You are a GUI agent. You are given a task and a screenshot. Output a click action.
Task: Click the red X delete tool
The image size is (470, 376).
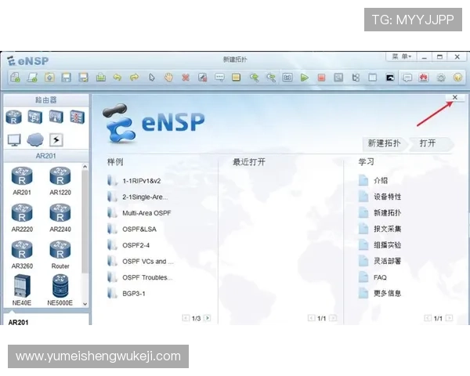pyautogui.click(x=186, y=78)
